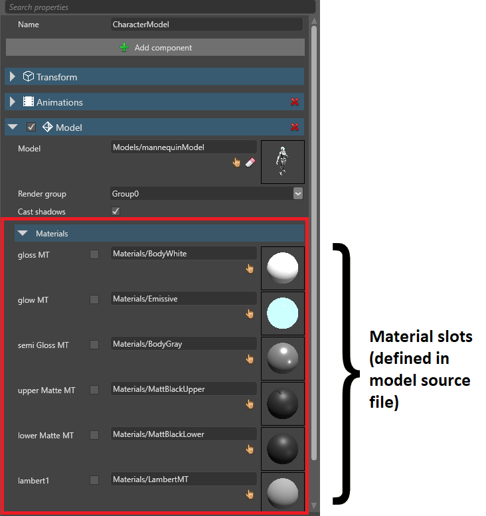Click the mannequin model thumbnail preview
Viewport: 486px width, 516px height.
(x=283, y=162)
